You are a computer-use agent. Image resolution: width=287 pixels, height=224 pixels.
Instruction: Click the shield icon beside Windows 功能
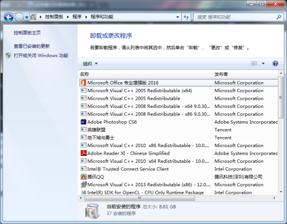[x=8, y=55]
